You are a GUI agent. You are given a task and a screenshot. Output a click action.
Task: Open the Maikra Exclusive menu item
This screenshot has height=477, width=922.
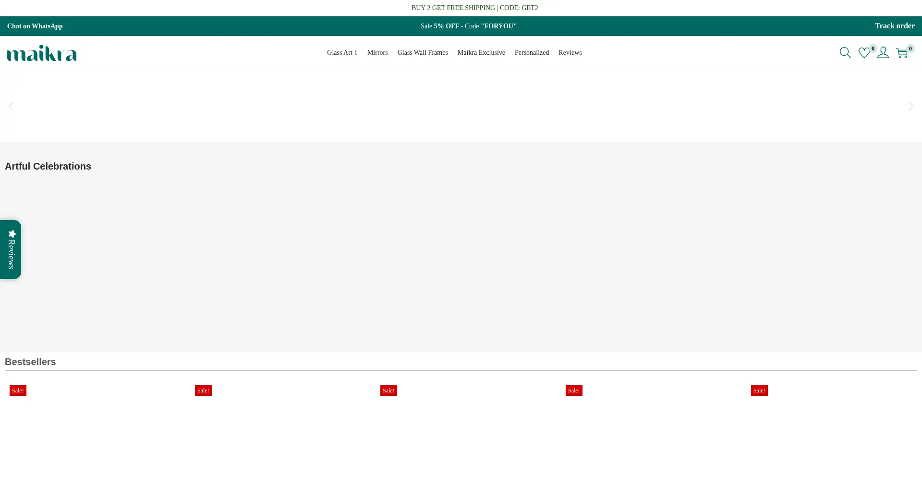481,53
